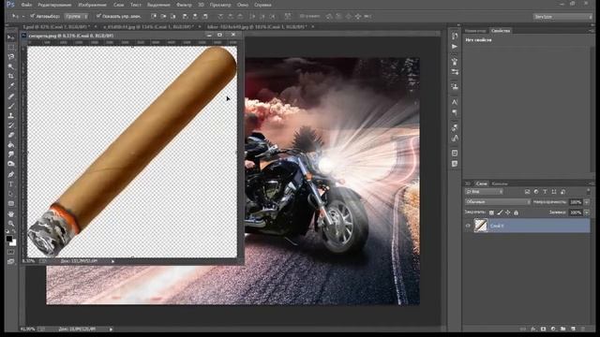
Task: Open the Изображение menu
Action: coord(92,5)
